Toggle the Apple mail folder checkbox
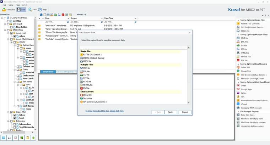270x145 pixels. [11, 33]
